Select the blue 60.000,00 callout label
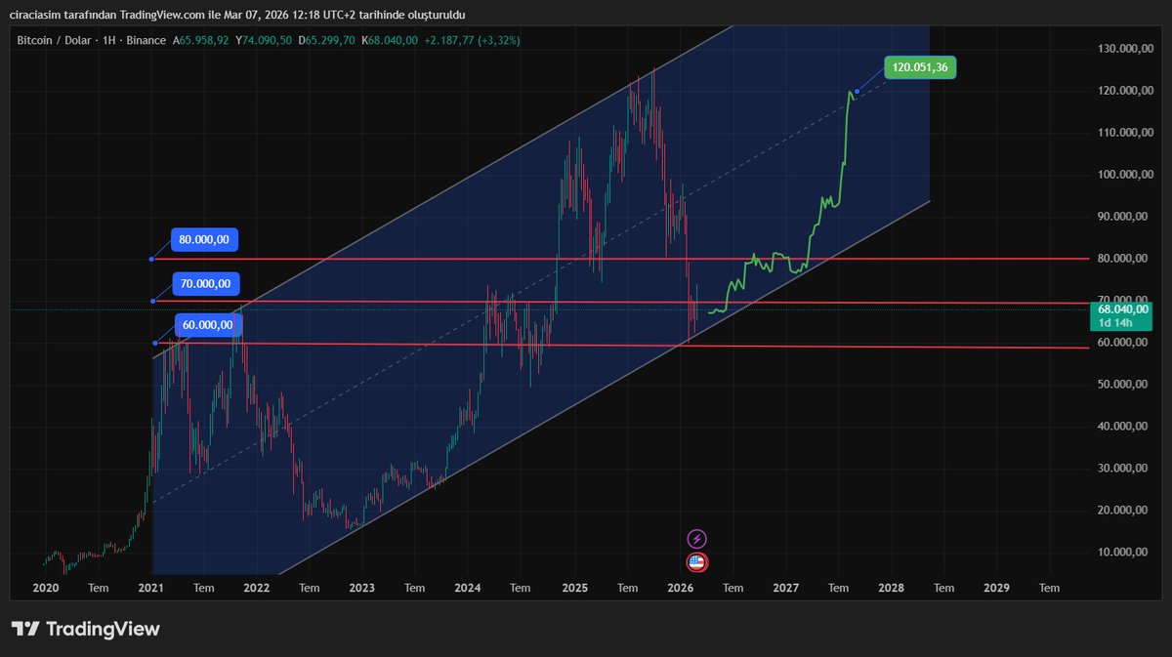The image size is (1172, 657). [207, 325]
